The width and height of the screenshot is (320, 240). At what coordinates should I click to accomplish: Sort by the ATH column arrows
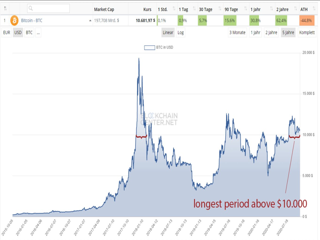point(313,9)
